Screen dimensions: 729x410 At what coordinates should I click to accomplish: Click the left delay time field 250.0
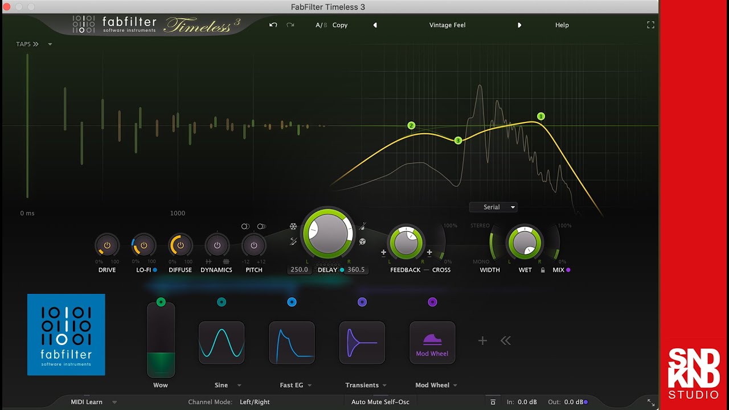[x=300, y=270]
